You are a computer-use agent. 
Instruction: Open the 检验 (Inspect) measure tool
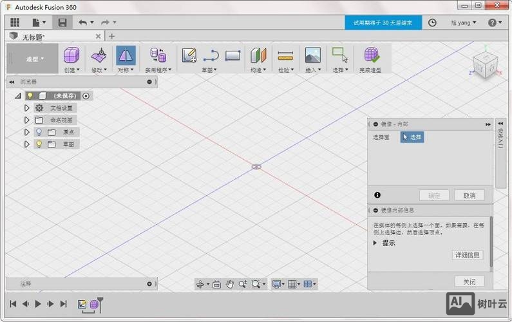coord(285,55)
